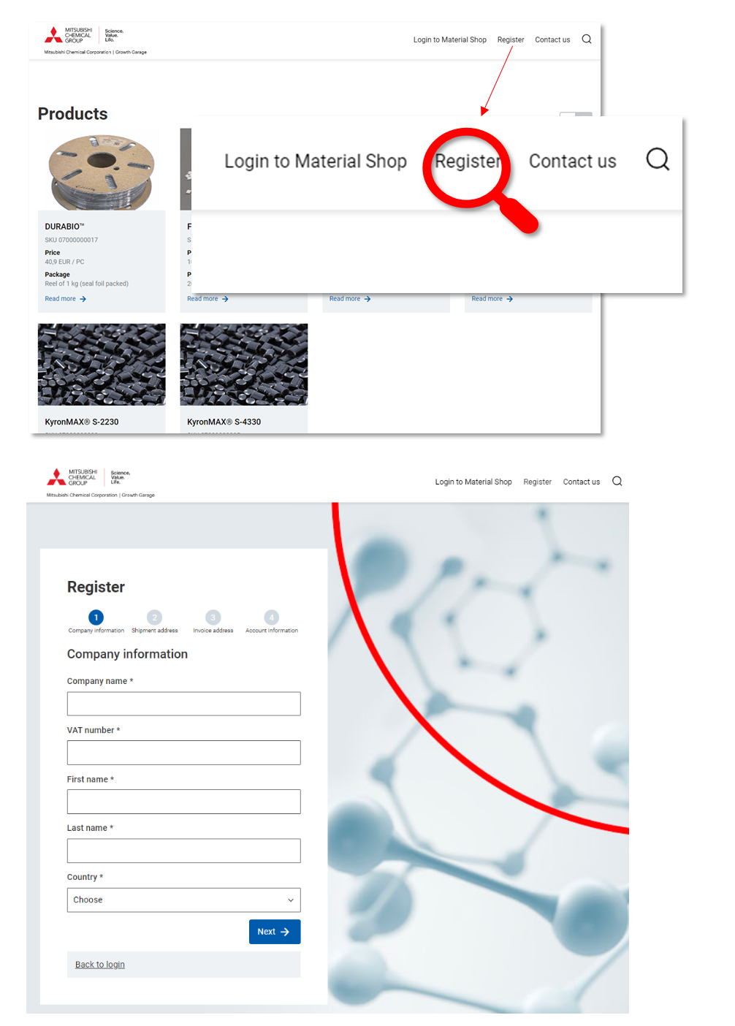Open search from the lower page header
This screenshot has height=1026, width=735.
click(617, 481)
